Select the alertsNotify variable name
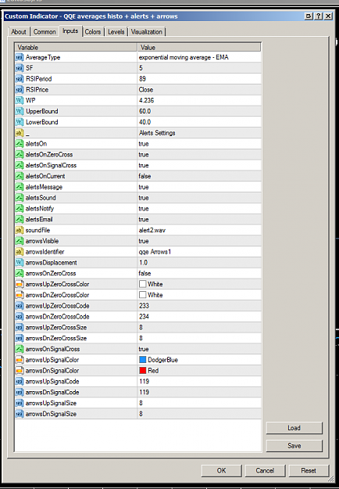Screen dimensions: 339x489 (x=40, y=209)
